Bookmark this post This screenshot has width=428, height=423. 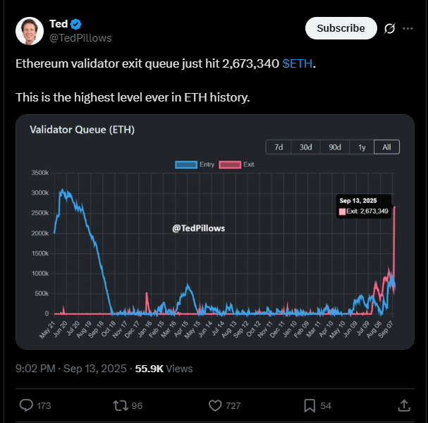(x=310, y=405)
